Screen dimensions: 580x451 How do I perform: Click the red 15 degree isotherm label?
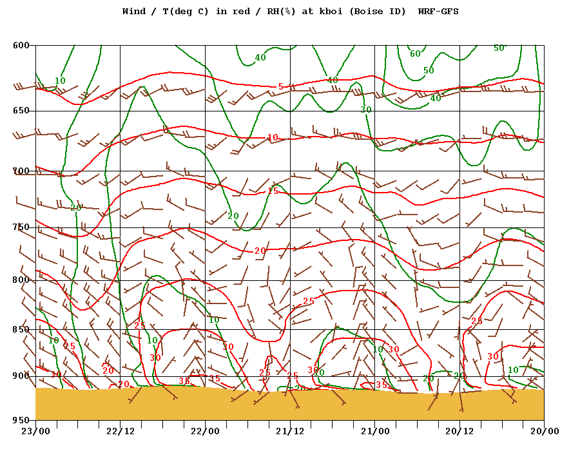[273, 191]
